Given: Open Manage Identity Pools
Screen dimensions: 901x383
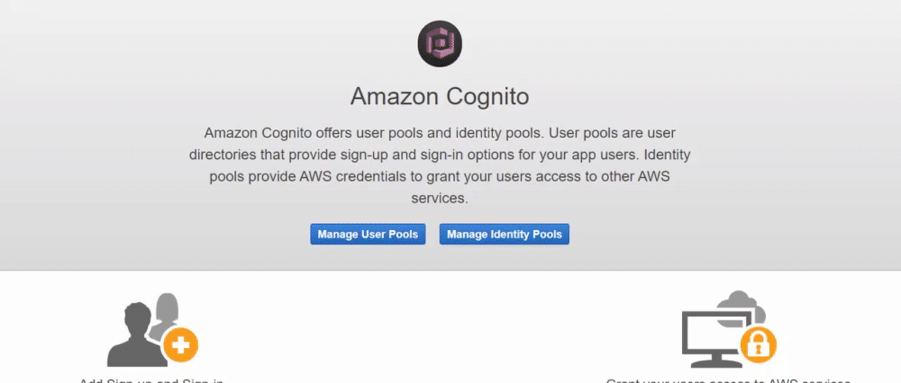Looking at the screenshot, I should point(504,234).
